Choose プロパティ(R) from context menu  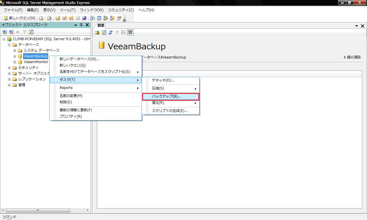96,116
